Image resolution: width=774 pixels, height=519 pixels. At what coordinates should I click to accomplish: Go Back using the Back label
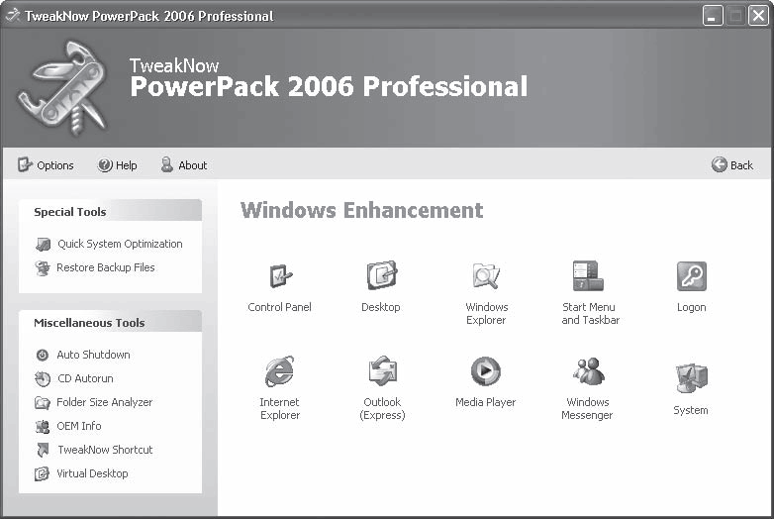(742, 165)
